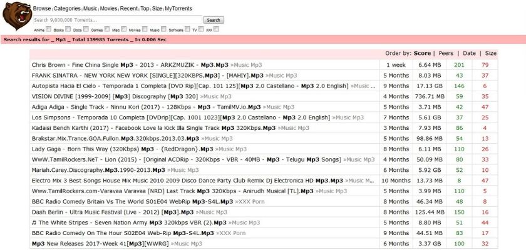Screen dimensions: 526x250
Task: Enable the Books category checkbox
Action: click(x=68, y=29)
